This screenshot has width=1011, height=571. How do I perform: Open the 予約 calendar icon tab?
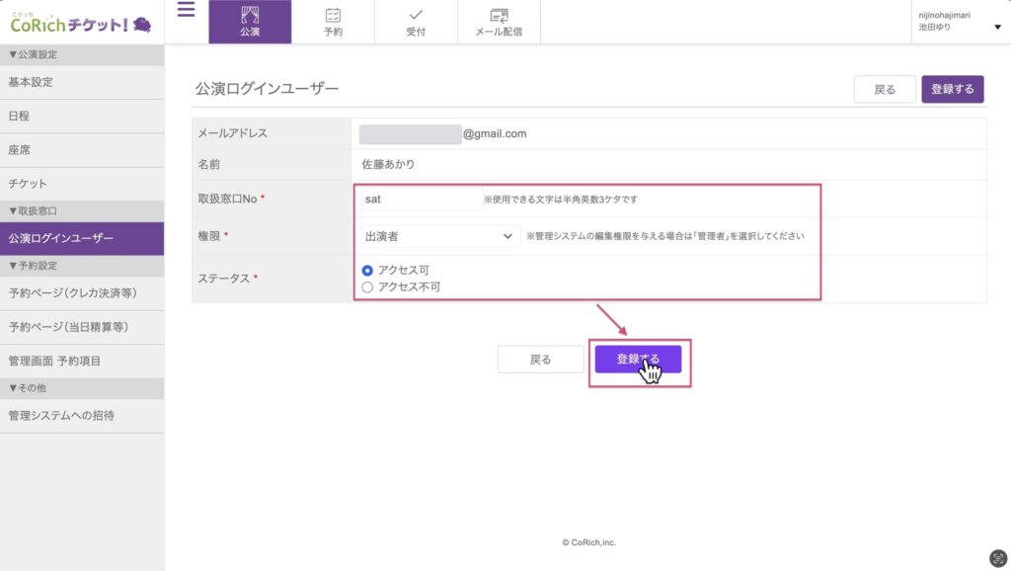[333, 22]
